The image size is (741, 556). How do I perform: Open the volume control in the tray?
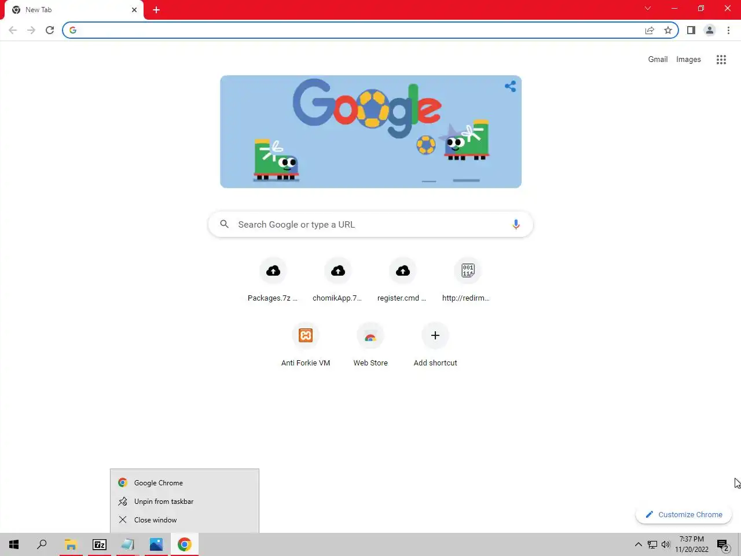666,544
